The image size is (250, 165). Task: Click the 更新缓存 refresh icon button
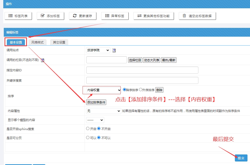click(x=83, y=16)
